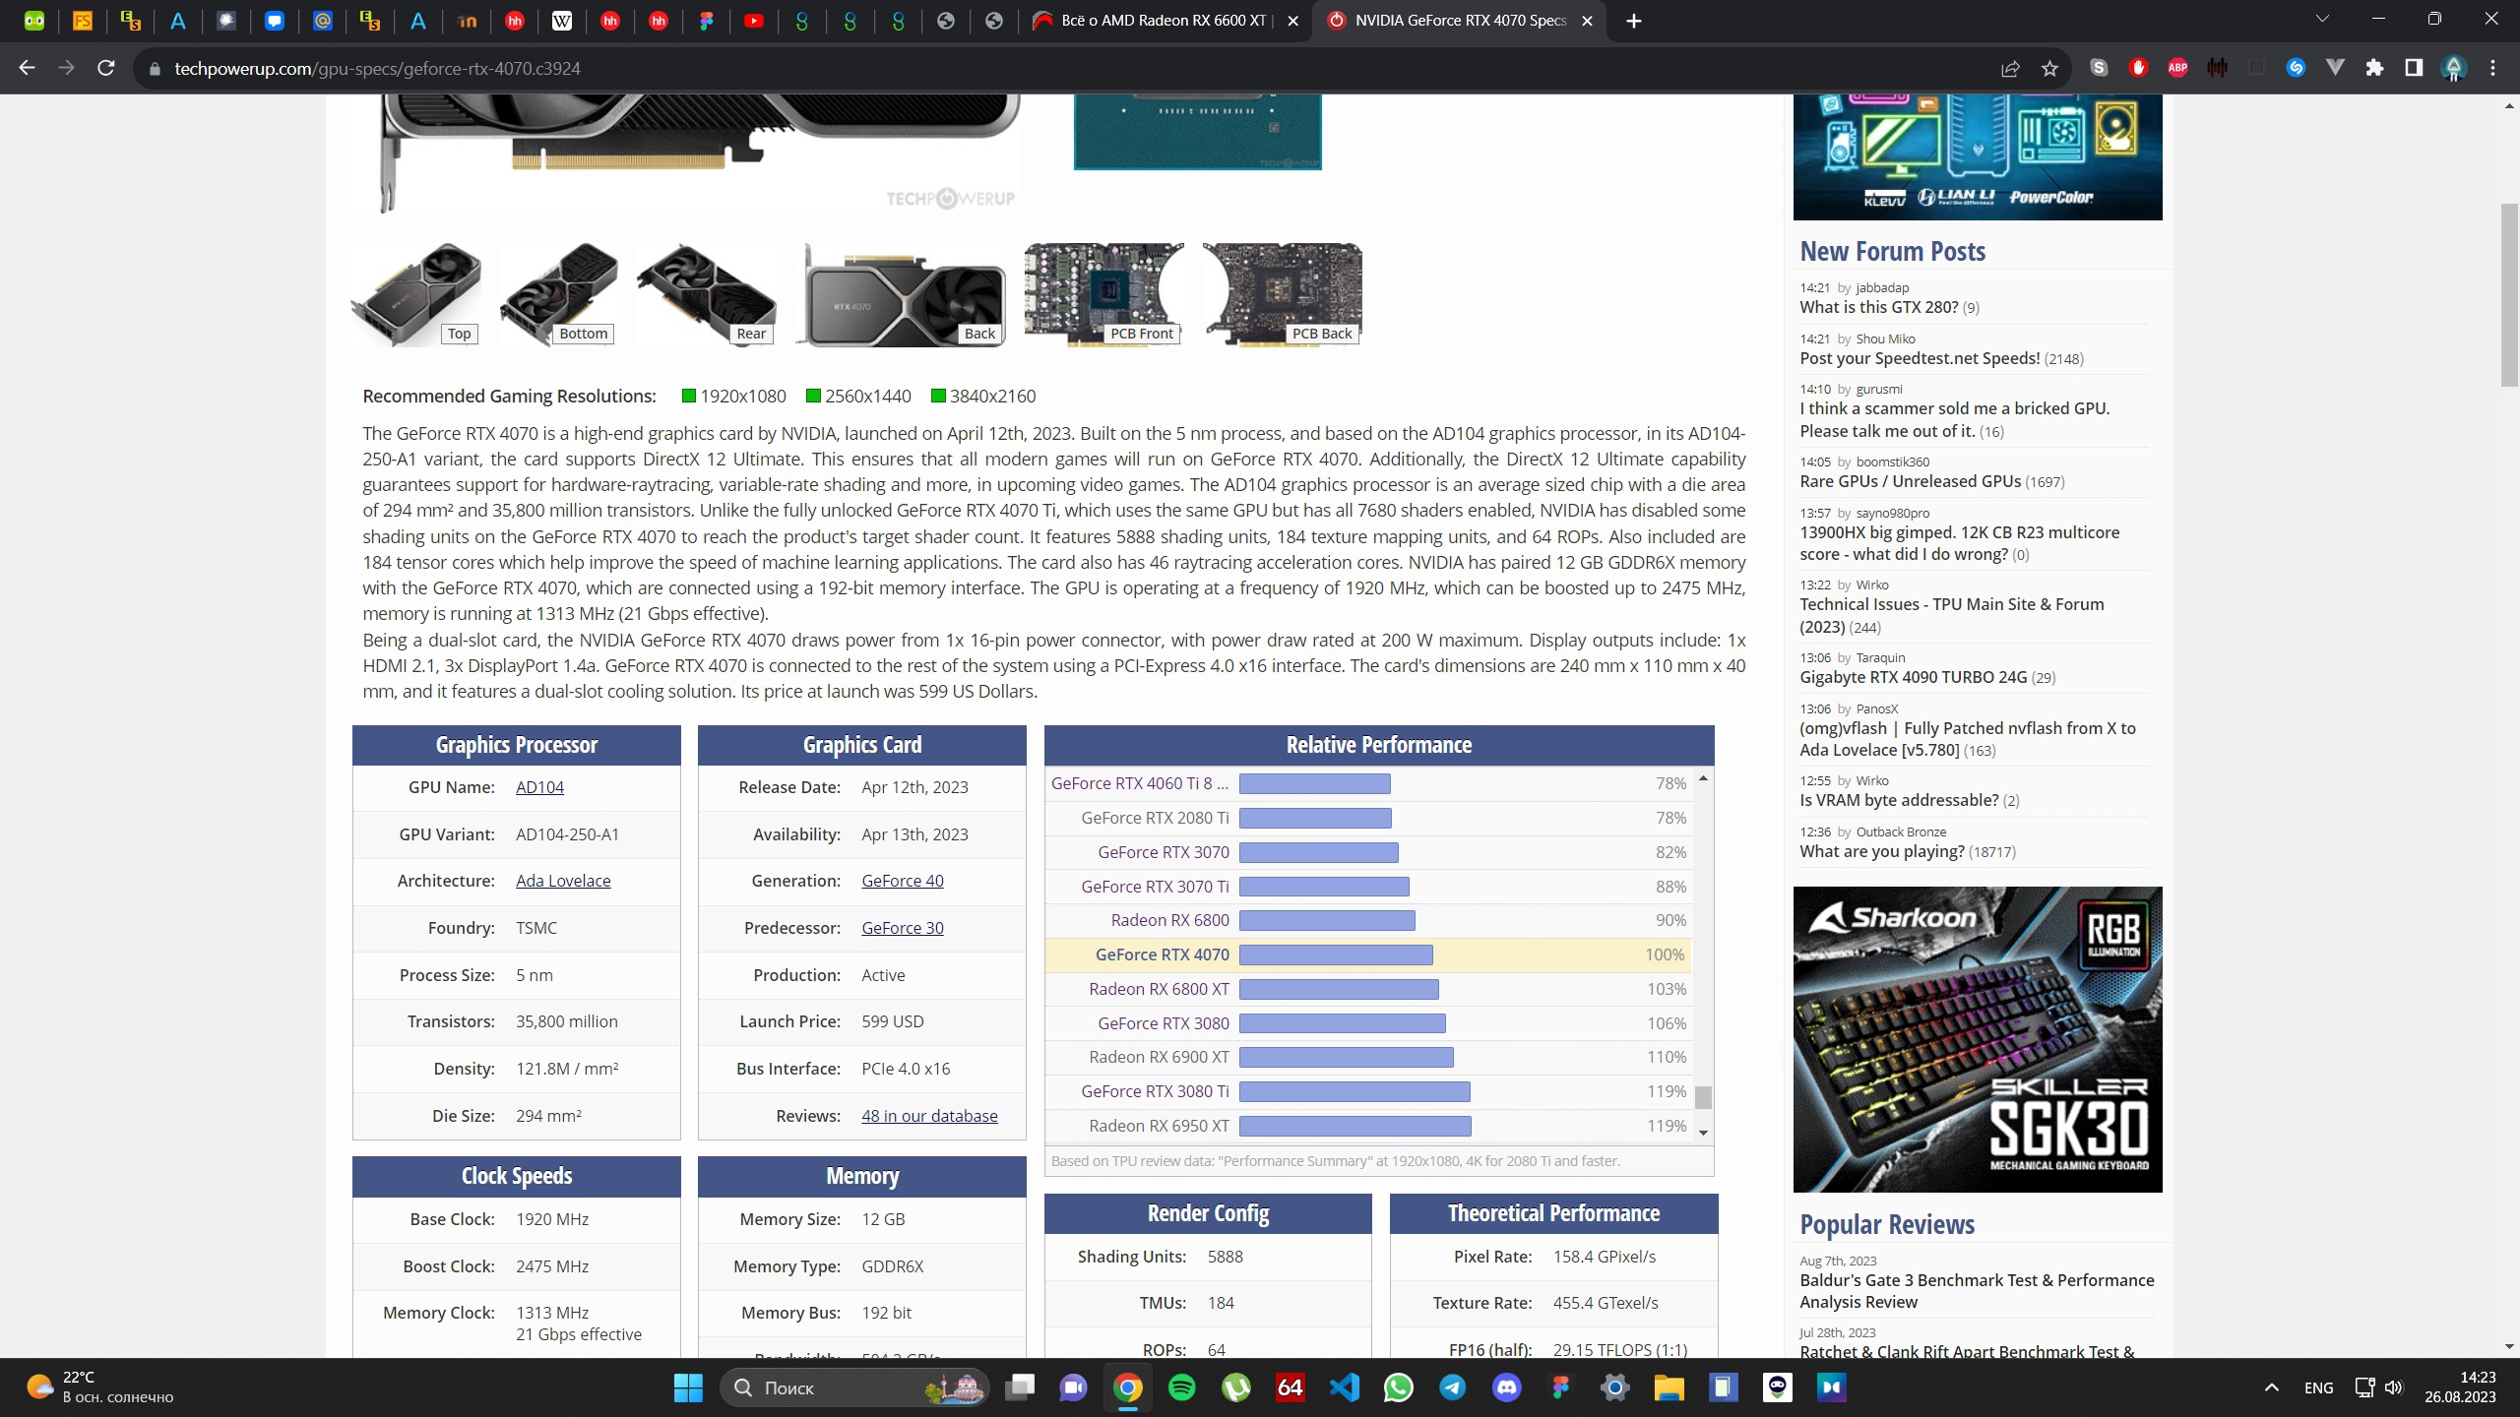This screenshot has width=2520, height=1417.
Task: Open the PCB Front thumbnail image
Action: 1103,294
